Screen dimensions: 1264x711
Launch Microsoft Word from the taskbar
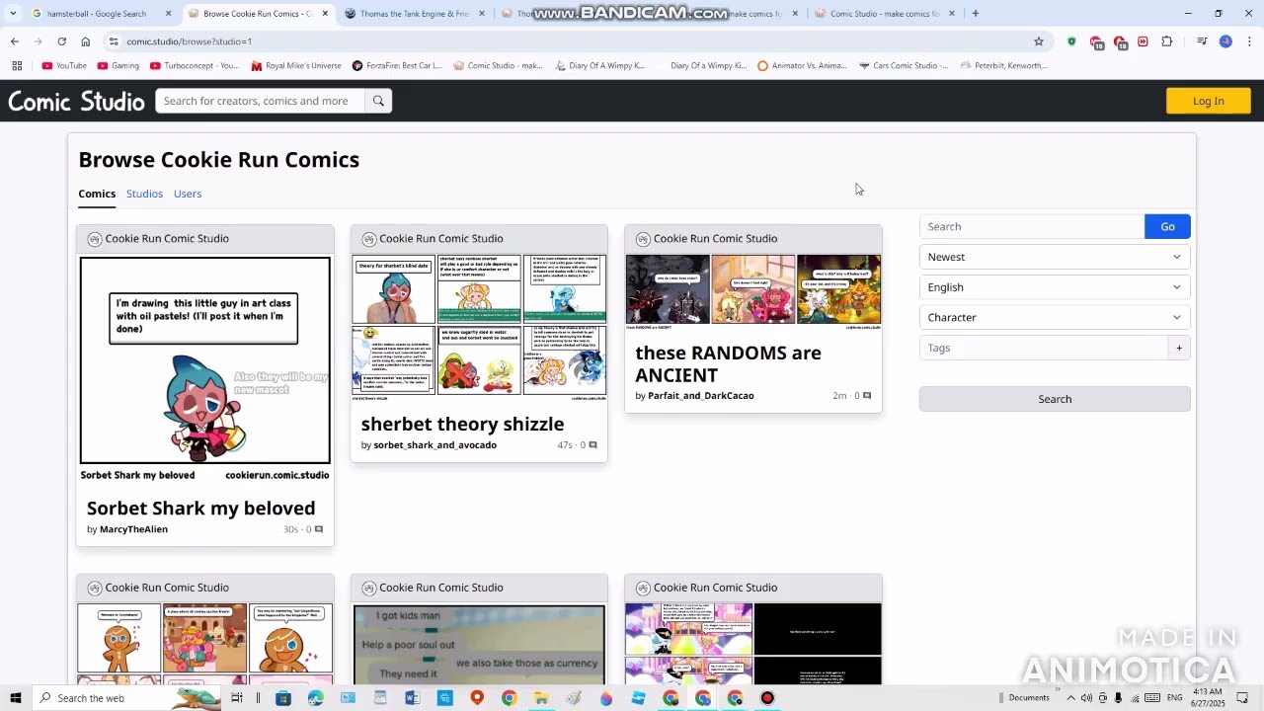(412, 698)
